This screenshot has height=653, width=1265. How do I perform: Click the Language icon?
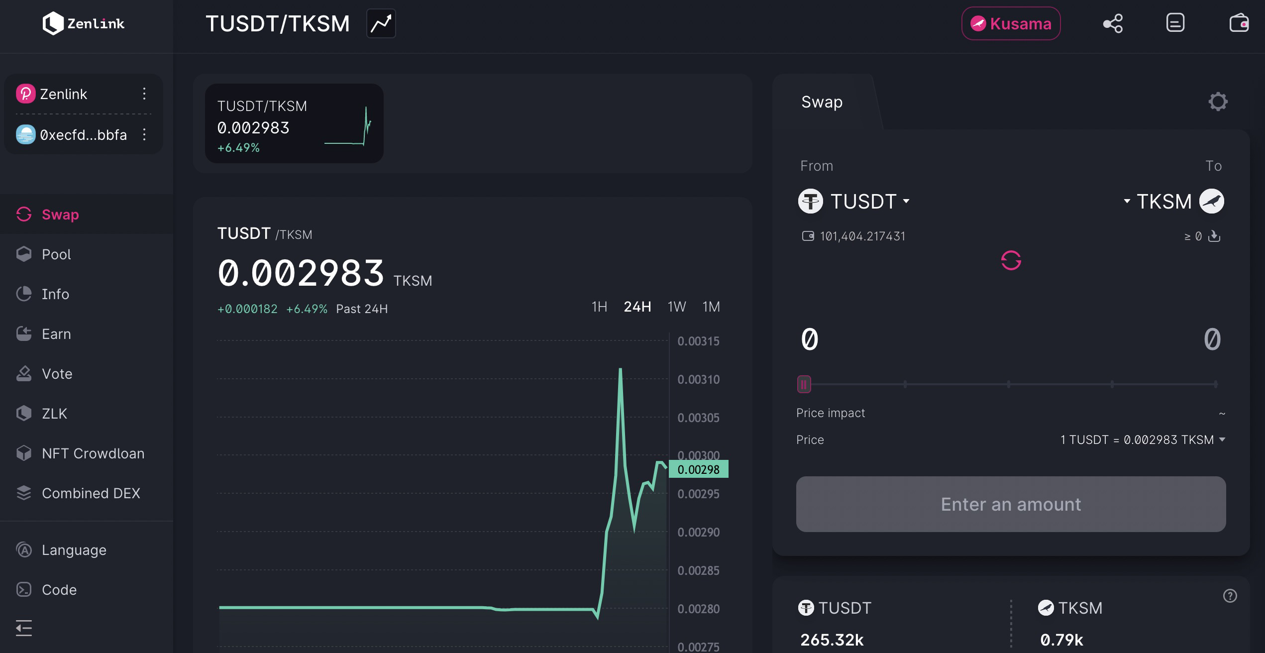[23, 549]
